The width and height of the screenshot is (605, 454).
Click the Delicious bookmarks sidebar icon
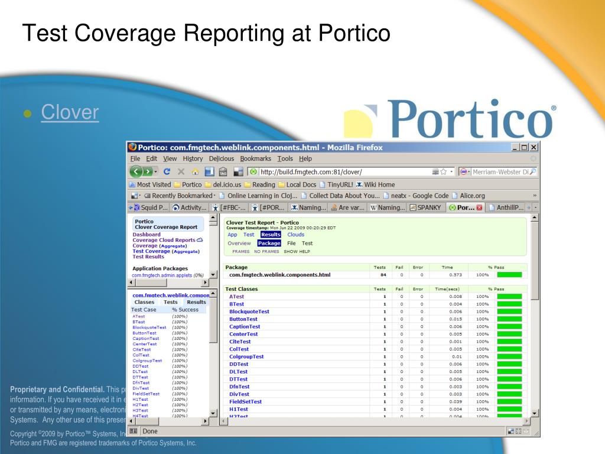(209, 172)
